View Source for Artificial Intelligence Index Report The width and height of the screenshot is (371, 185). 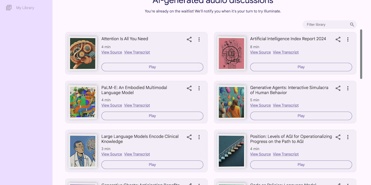coord(260,52)
